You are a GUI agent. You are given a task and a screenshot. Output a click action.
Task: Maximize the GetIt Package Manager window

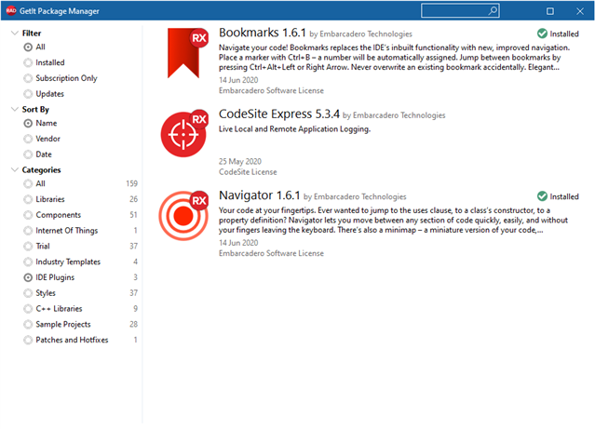[550, 11]
